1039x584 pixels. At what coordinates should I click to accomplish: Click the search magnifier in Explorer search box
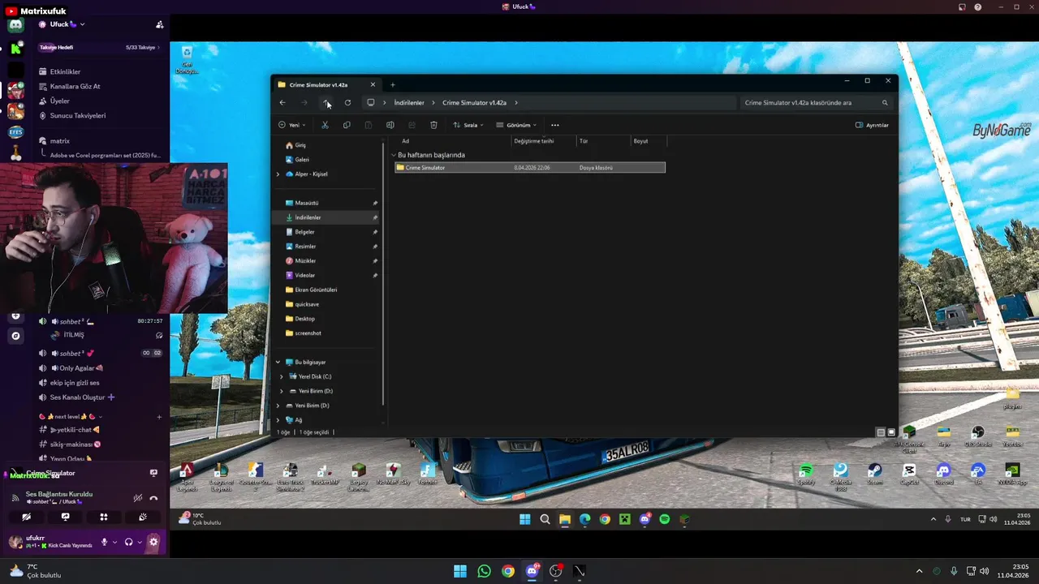[x=885, y=103]
